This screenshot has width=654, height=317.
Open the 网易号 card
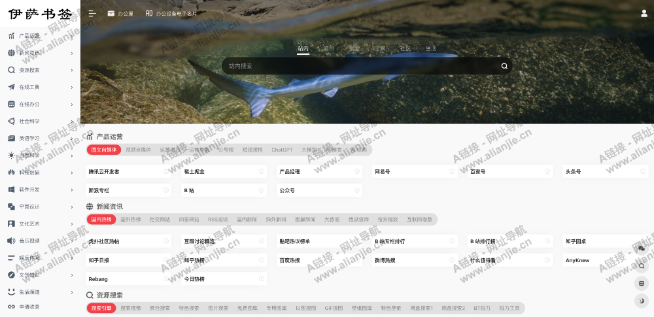tap(415, 171)
